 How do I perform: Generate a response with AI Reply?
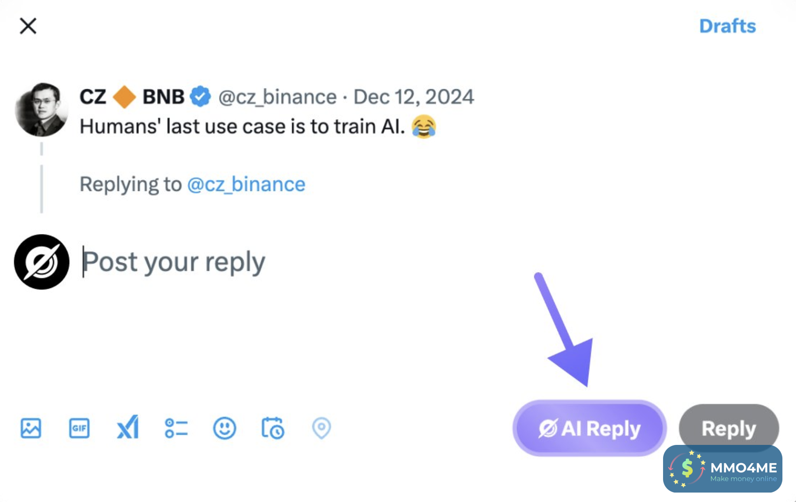click(589, 428)
